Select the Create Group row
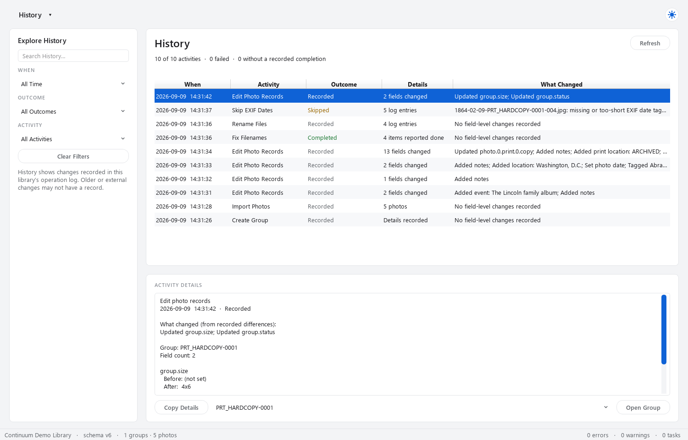Screen dimensions: 688x440 (x=412, y=220)
